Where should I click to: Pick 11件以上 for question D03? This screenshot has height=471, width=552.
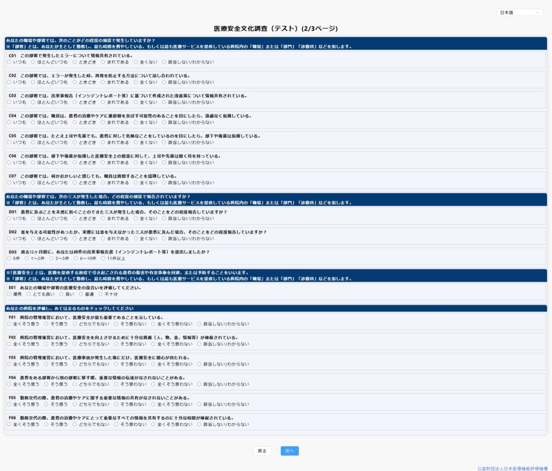point(103,258)
